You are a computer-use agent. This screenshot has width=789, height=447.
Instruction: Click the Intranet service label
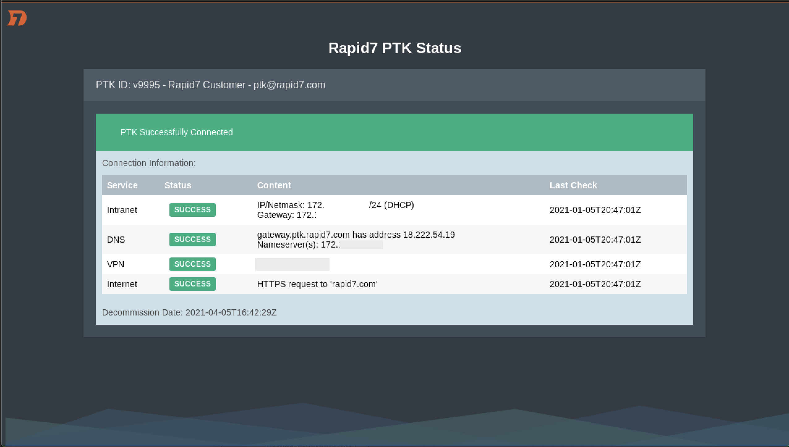[x=122, y=210]
